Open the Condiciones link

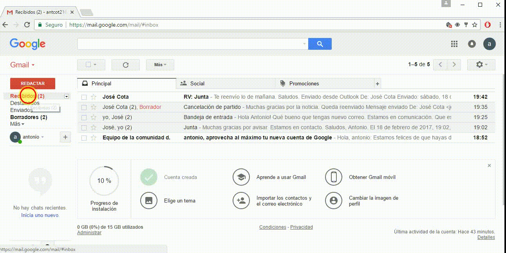click(x=273, y=227)
